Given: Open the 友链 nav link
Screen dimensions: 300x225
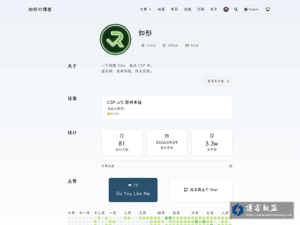Looking at the screenshot, I should click(187, 9).
